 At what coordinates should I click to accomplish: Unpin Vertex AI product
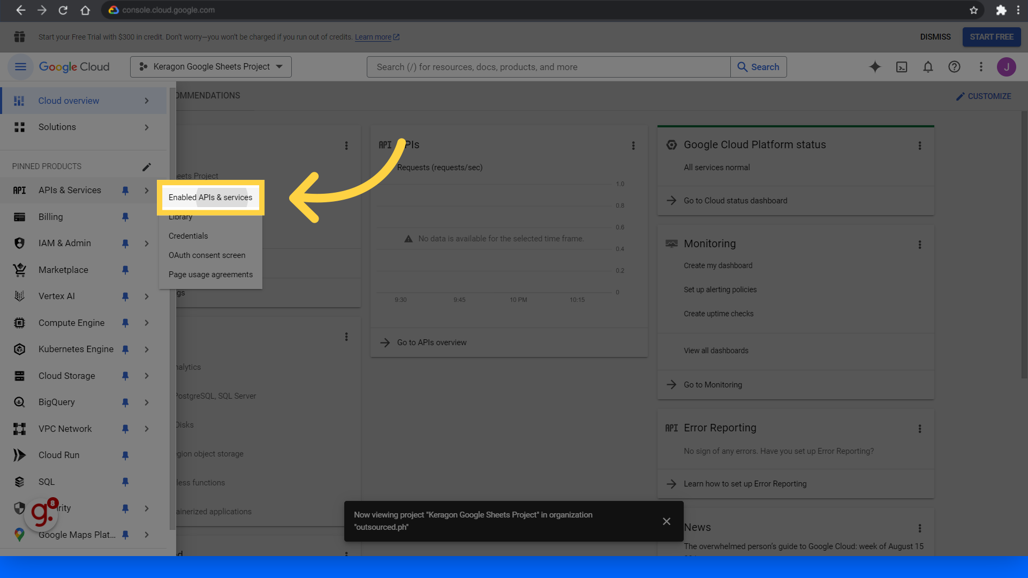(125, 296)
